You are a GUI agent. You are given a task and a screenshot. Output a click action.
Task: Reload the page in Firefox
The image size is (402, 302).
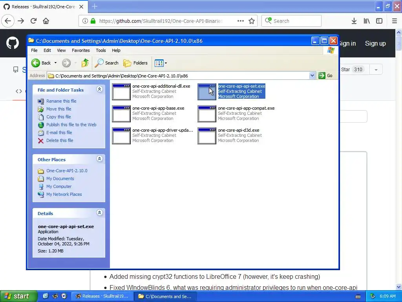tap(33, 21)
